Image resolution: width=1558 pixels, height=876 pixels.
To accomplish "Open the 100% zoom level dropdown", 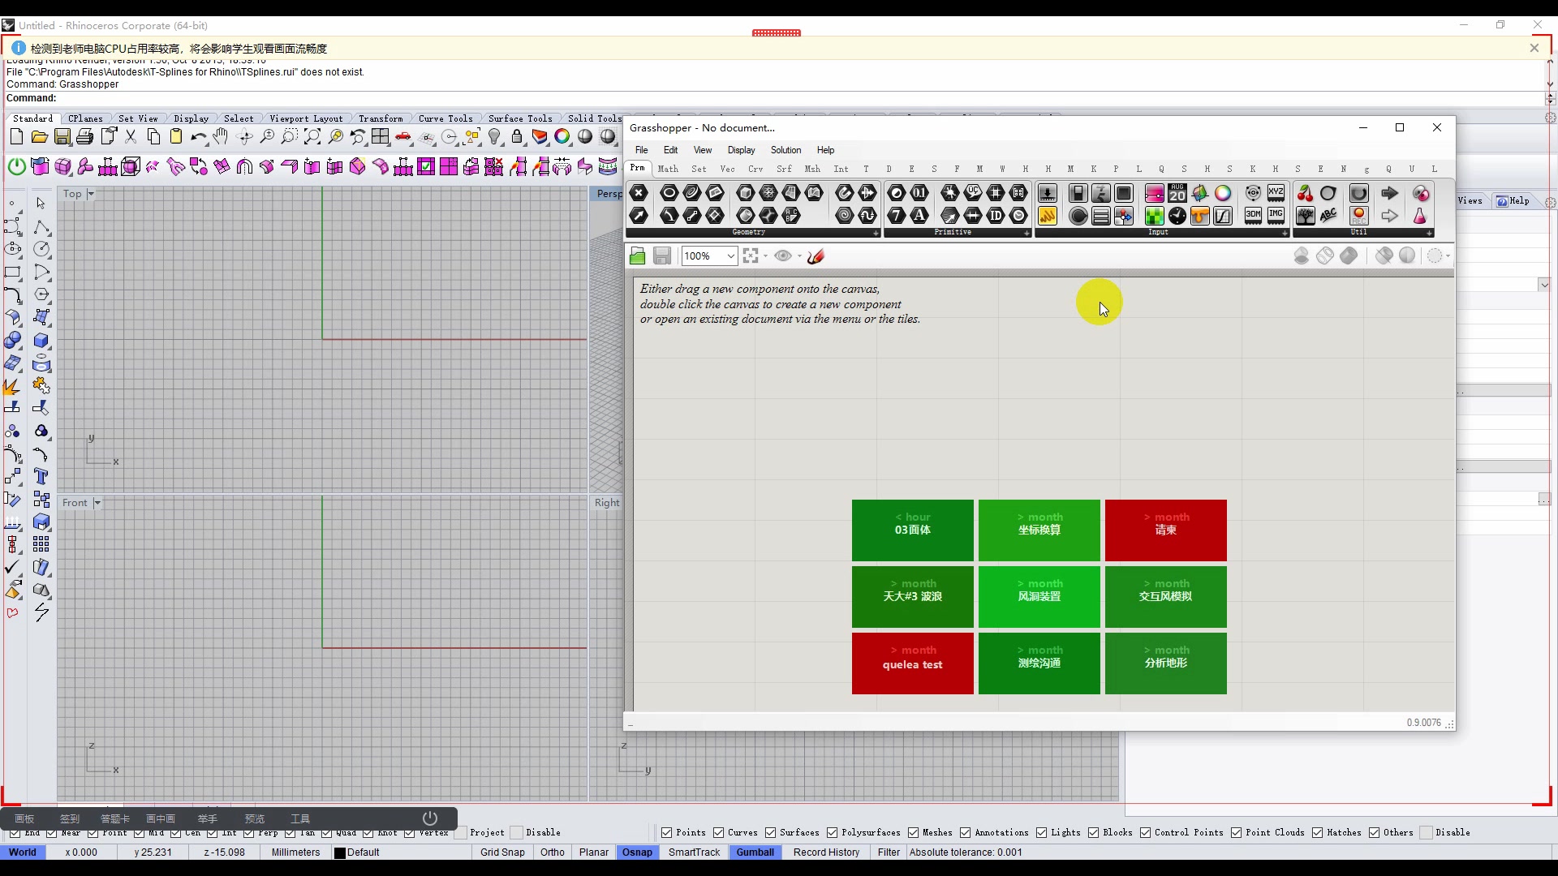I will [x=730, y=256].
